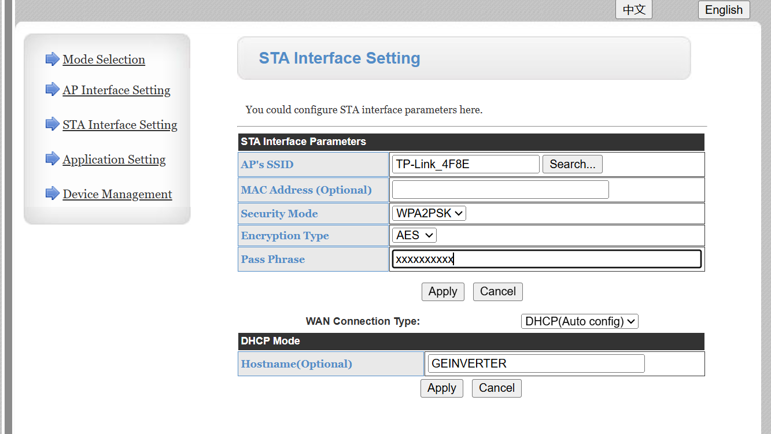Click the arrow icon beside STA Interface Setting
This screenshot has width=771, height=434.
[x=53, y=124]
